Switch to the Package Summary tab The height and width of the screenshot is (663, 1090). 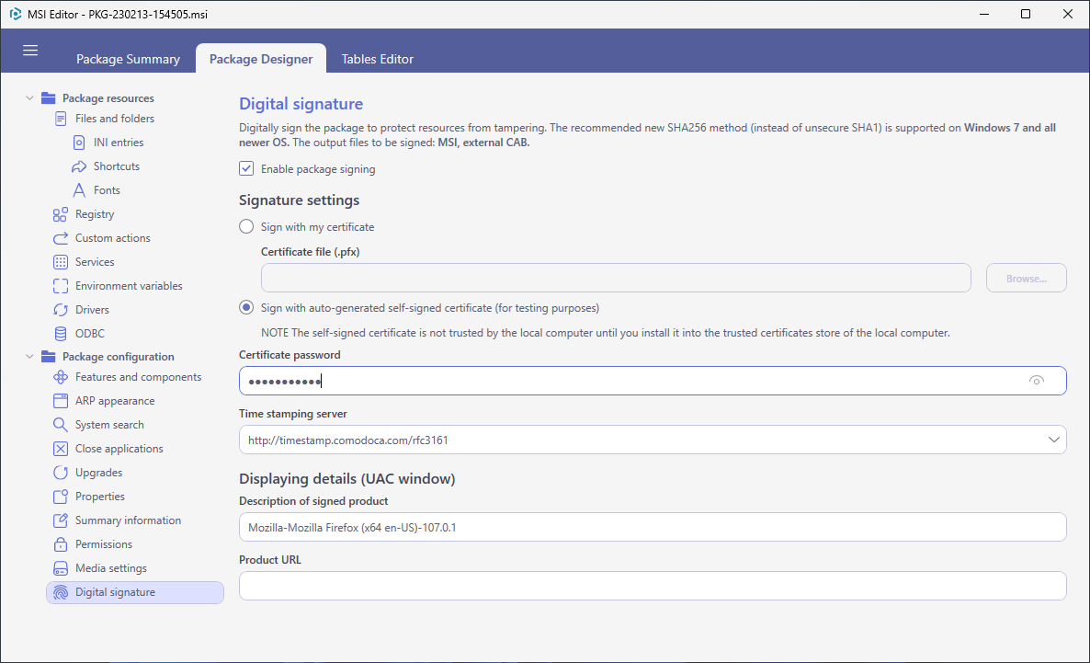[128, 59]
